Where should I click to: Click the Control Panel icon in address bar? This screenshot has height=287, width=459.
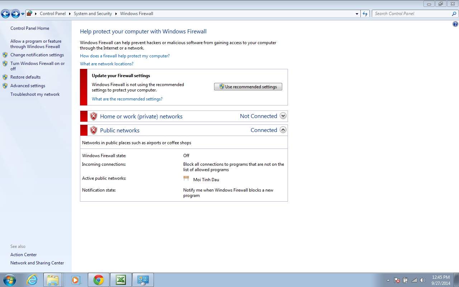(x=30, y=14)
